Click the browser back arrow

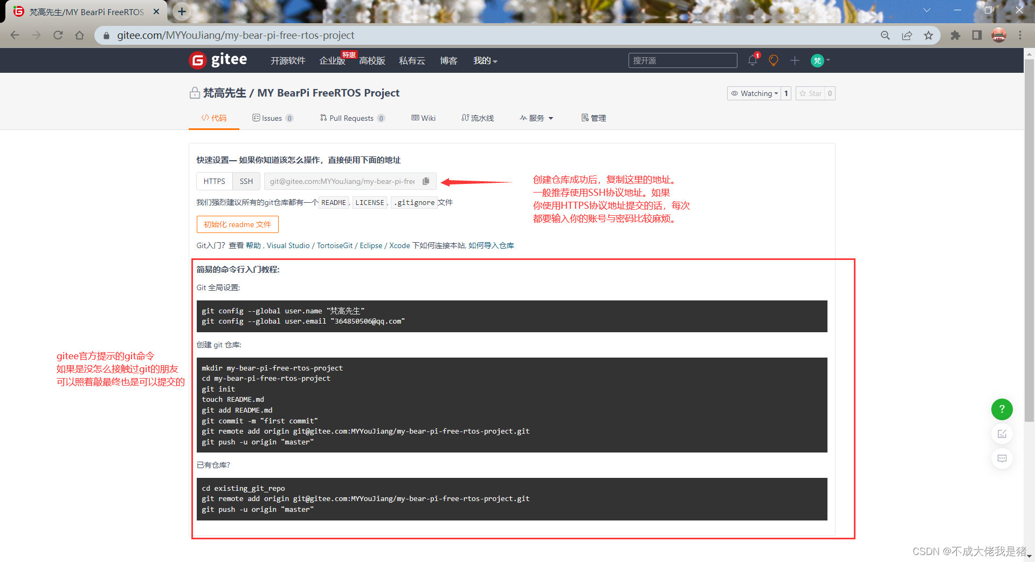coord(15,35)
